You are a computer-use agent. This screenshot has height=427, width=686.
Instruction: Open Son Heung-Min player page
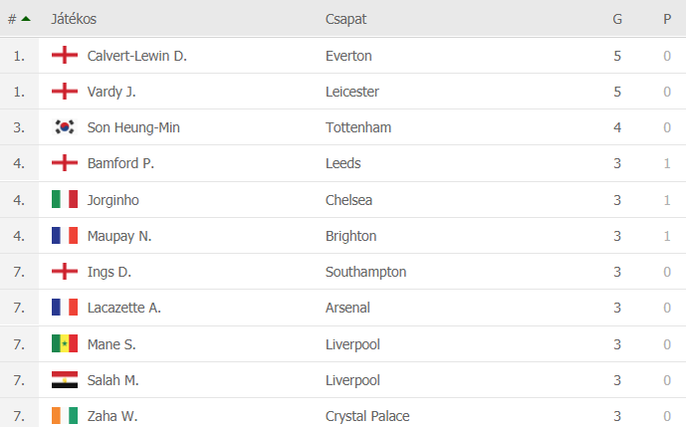[133, 127]
